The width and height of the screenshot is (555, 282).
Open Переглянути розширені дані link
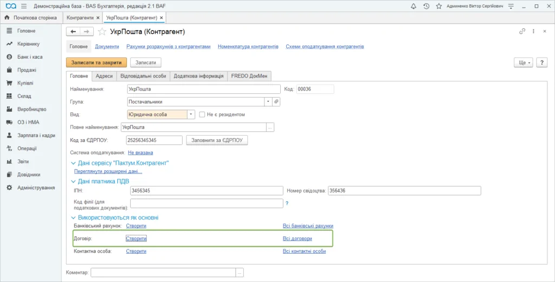tap(108, 171)
